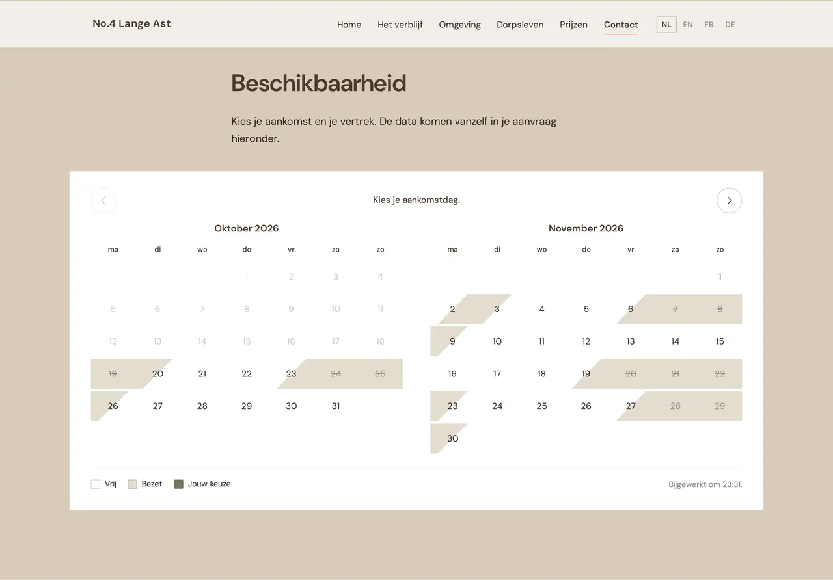
Task: Select 30 November in the calendar
Action: coord(452,438)
